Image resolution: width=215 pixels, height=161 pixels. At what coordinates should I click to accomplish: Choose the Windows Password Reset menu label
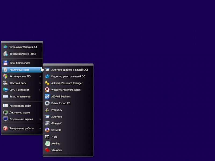pos(66,90)
